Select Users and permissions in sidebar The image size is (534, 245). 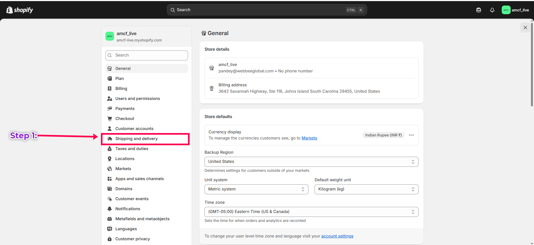(x=137, y=99)
